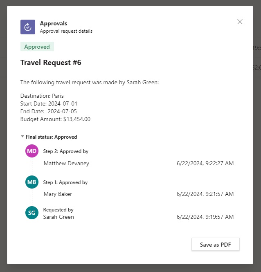Click the MD avatar for Matthew Devaney
This screenshot has width=261, height=272.
pyautogui.click(x=32, y=151)
